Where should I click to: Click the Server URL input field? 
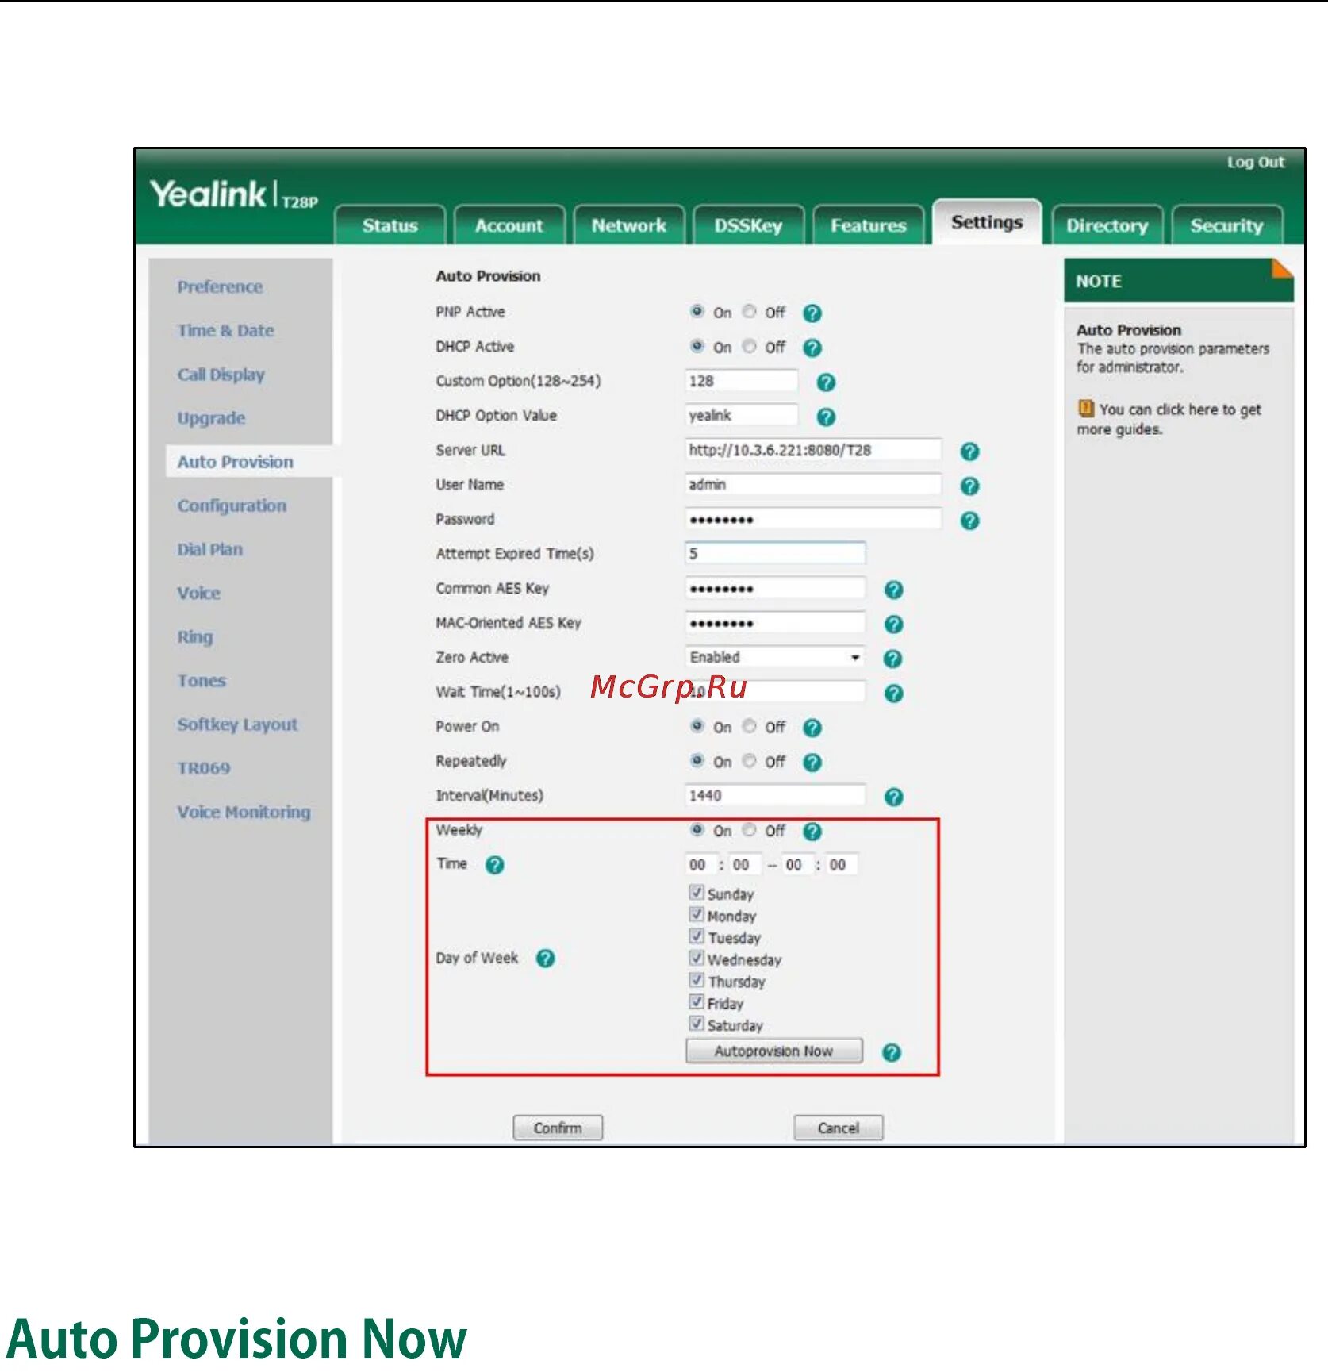[813, 450]
